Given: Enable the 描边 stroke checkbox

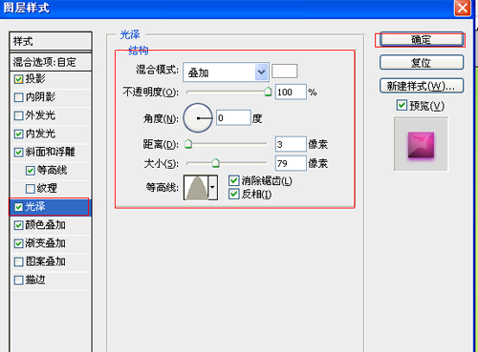Looking at the screenshot, I should click(x=19, y=280).
